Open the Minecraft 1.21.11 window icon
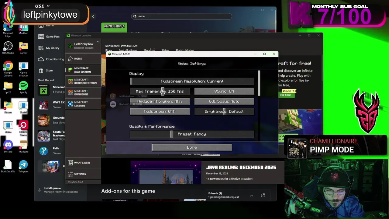 [x=109, y=54]
